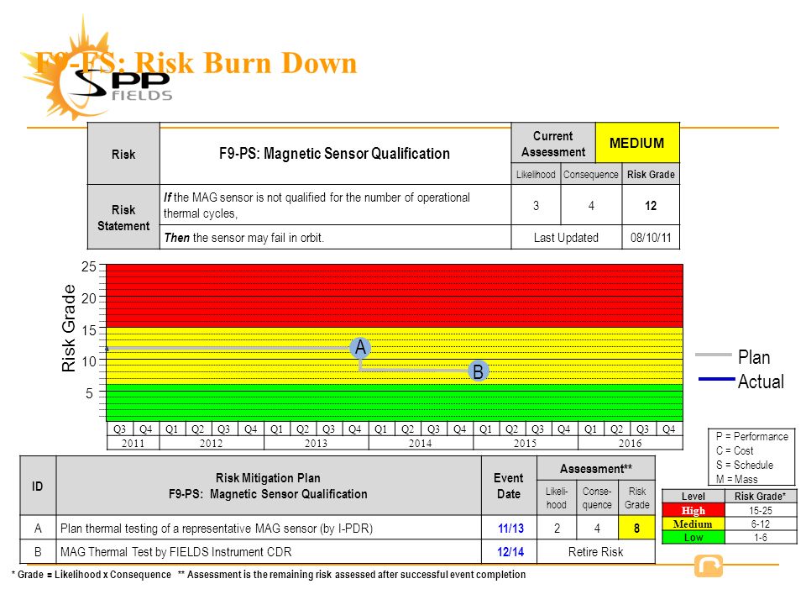Click the top table heading 'F9-PS: Magnetic Sensor Qualification'
Image resolution: width=806 pixels, height=605 pixels.
[x=335, y=153]
